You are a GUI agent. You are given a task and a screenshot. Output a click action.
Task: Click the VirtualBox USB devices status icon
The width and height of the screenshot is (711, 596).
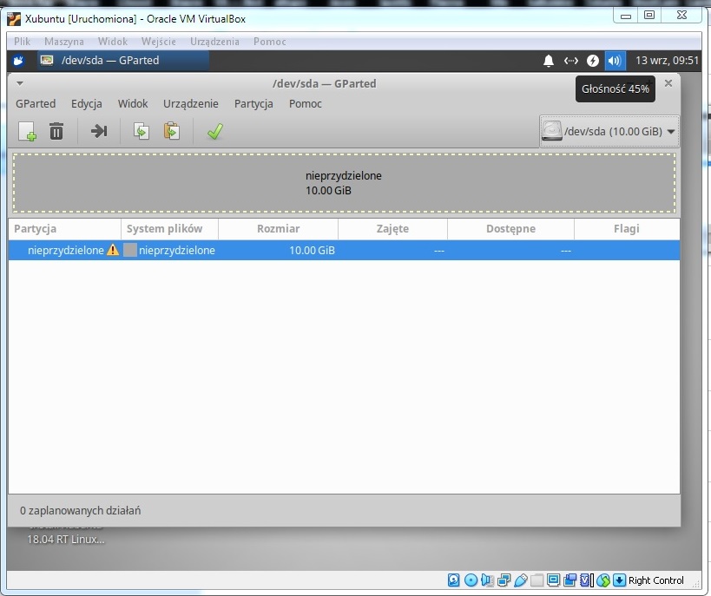521,580
